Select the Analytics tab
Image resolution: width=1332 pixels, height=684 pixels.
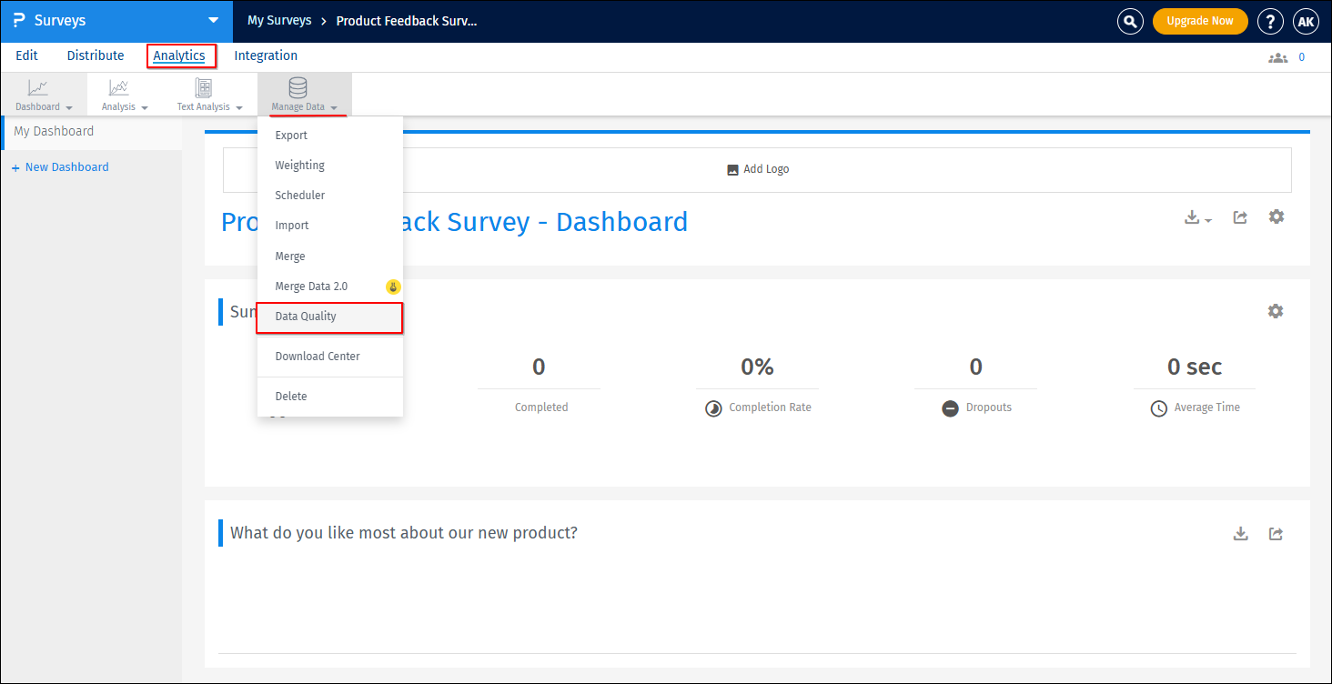click(x=179, y=55)
